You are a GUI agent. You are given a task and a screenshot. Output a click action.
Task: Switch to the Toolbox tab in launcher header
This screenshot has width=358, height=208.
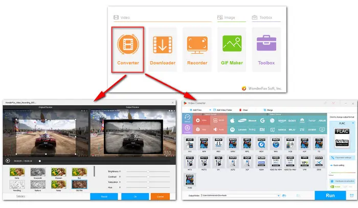262,17
